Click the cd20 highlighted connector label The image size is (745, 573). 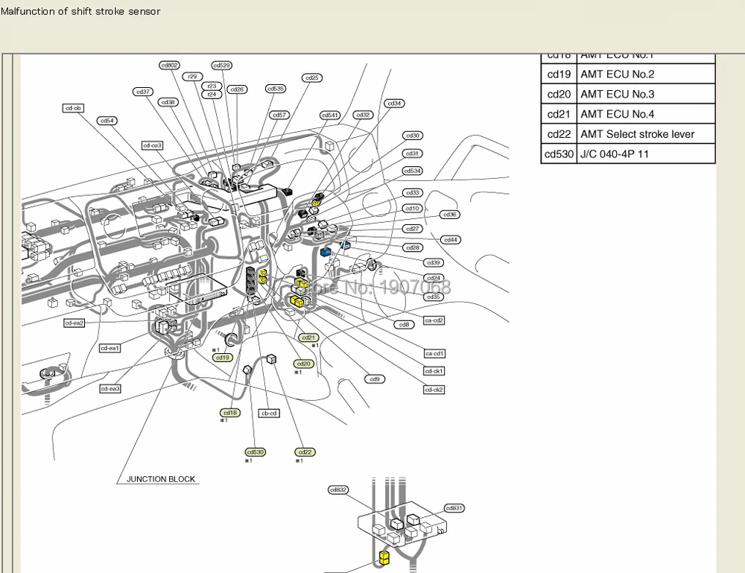(304, 364)
